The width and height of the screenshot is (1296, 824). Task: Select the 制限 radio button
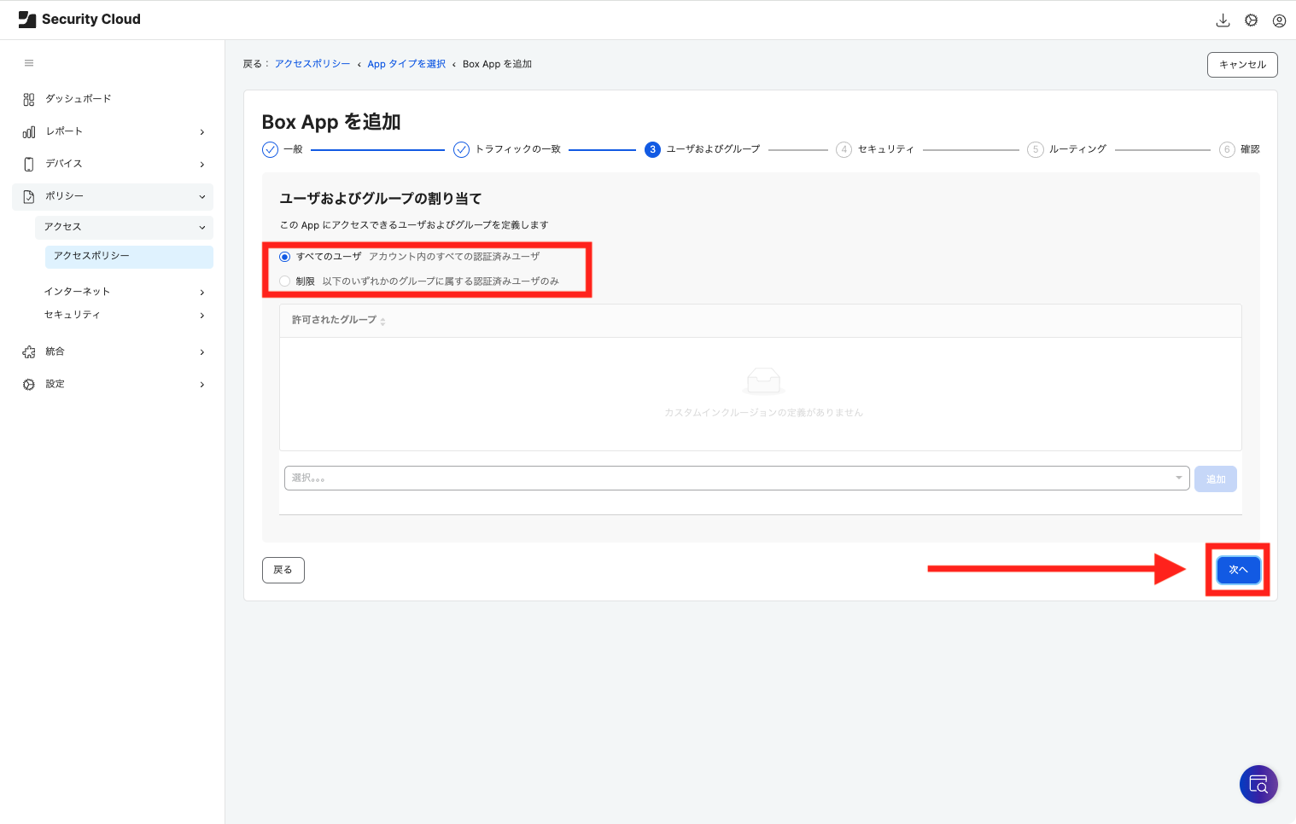[285, 281]
